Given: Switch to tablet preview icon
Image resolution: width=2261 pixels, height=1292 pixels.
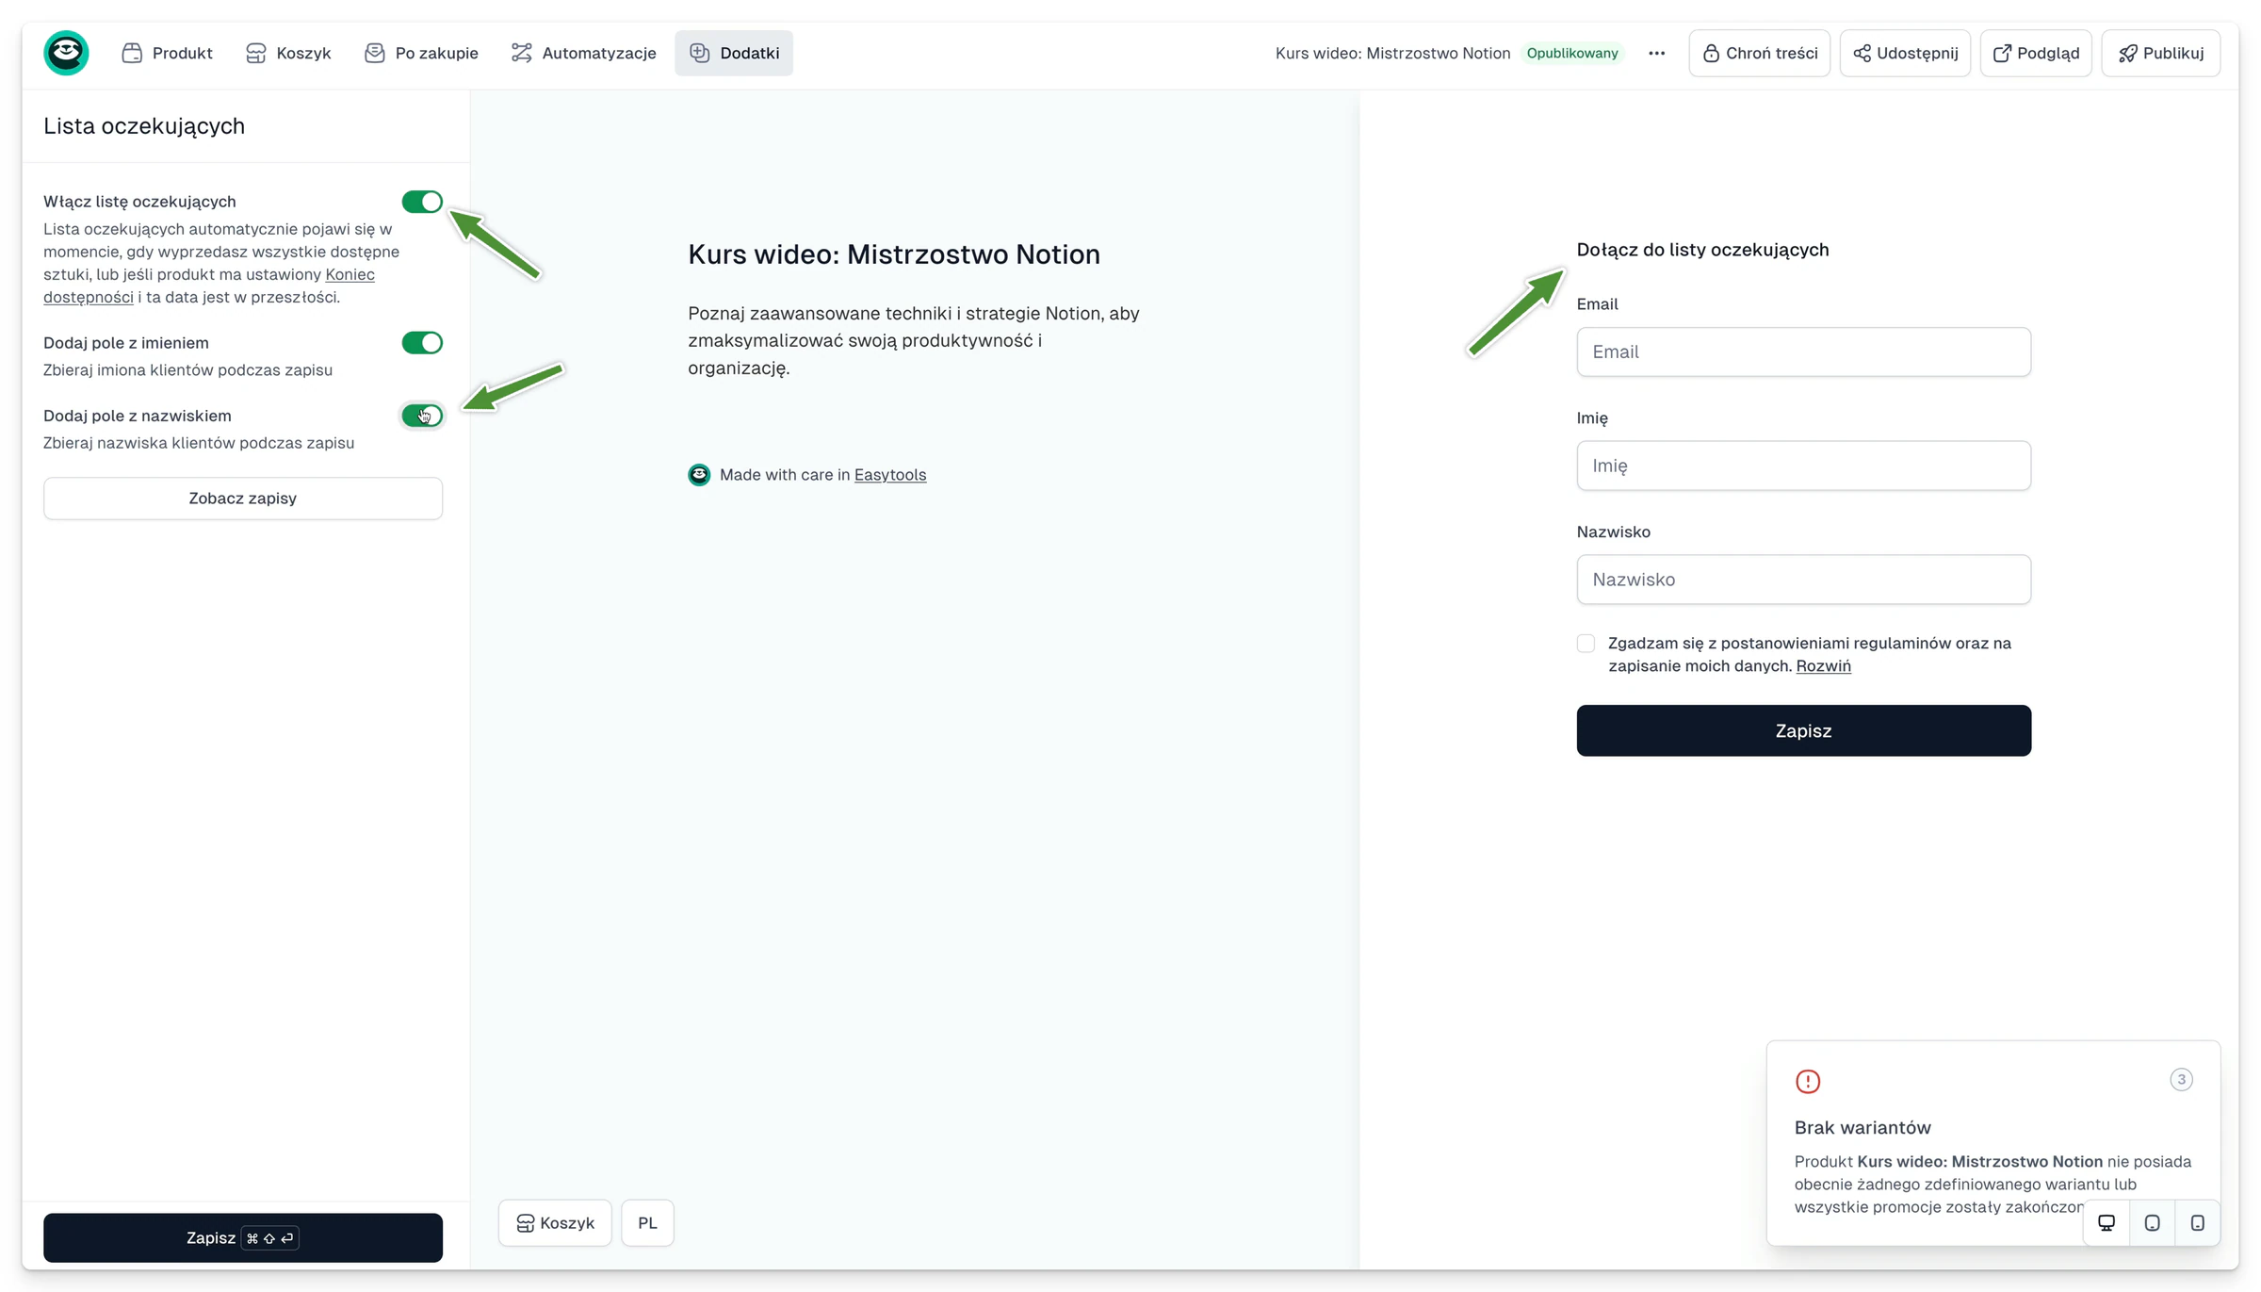Looking at the screenshot, I should coord(2152,1222).
